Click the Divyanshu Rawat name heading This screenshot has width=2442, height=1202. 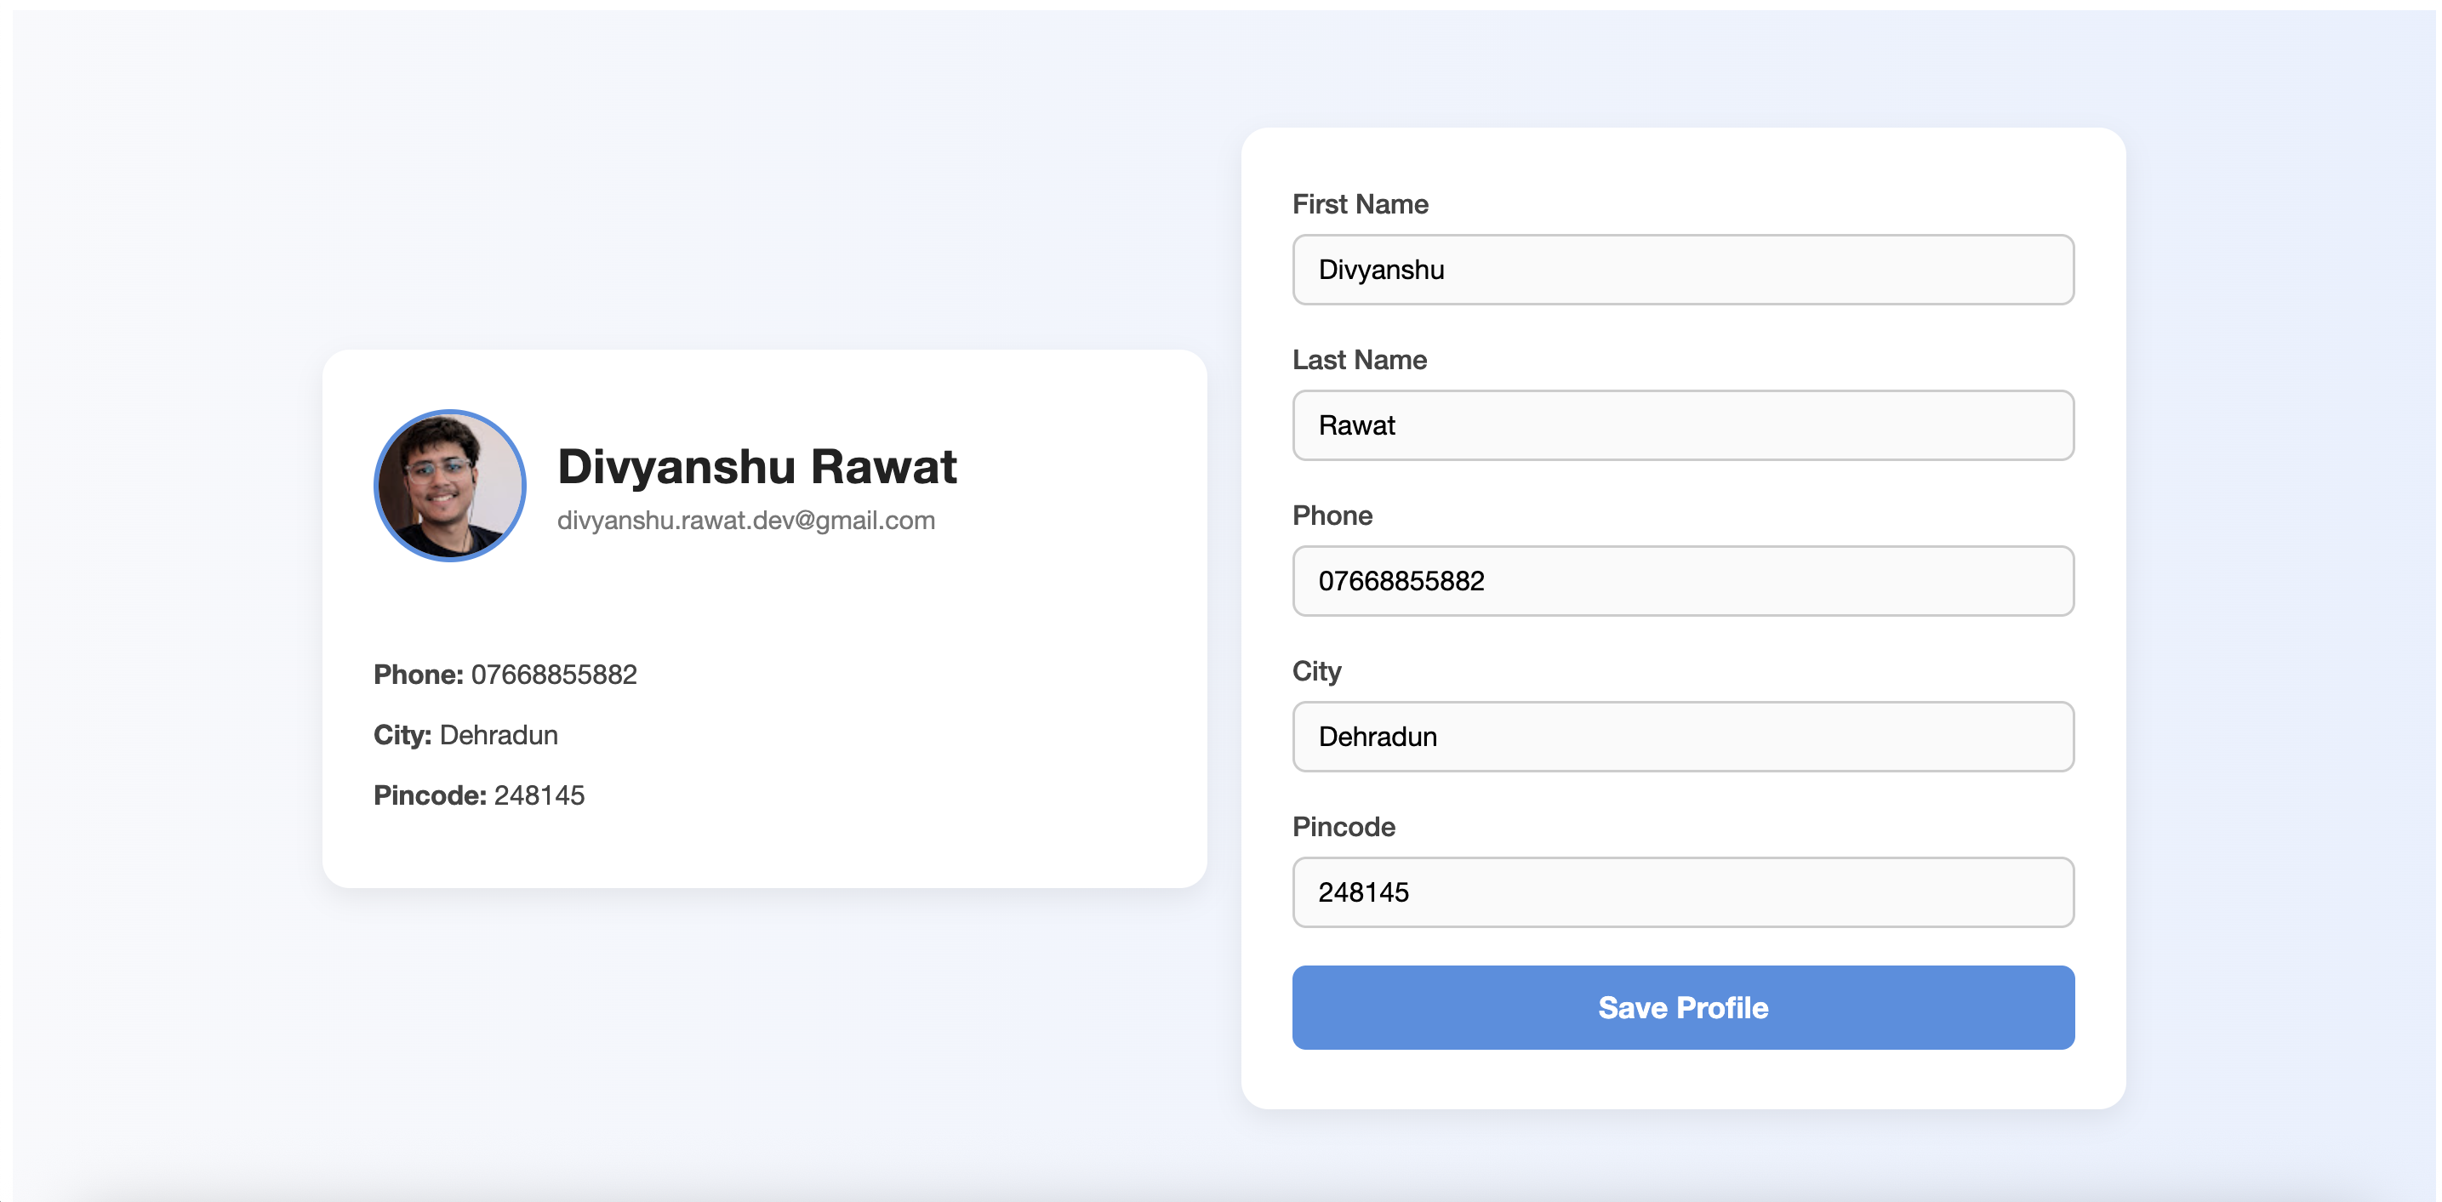point(756,465)
